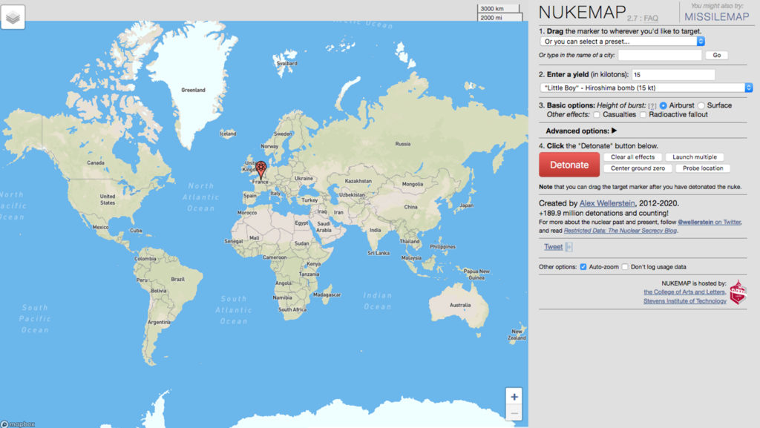This screenshot has height=428, width=760.
Task: Click the Japan label on map
Action: [x=466, y=205]
